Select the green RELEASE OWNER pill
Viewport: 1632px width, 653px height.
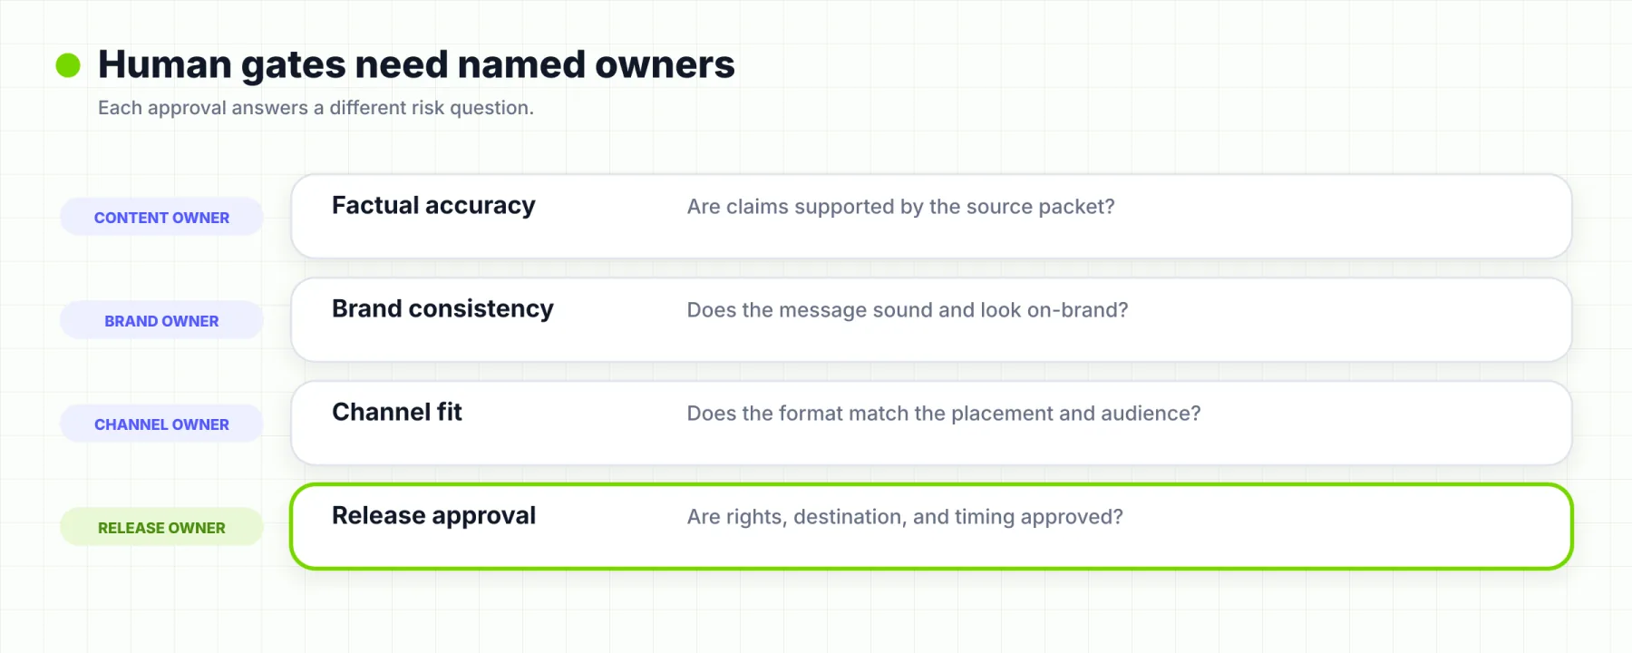[x=161, y=527]
